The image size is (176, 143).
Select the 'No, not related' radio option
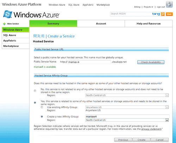(x=35, y=91)
